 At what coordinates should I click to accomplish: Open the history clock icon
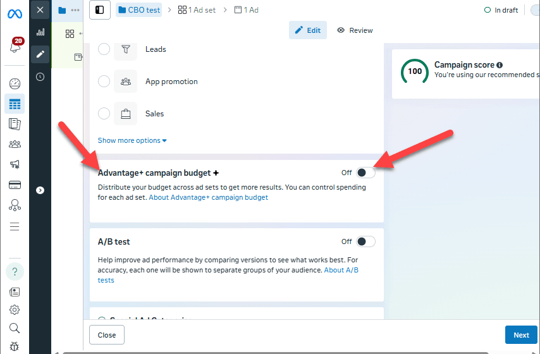[40, 76]
